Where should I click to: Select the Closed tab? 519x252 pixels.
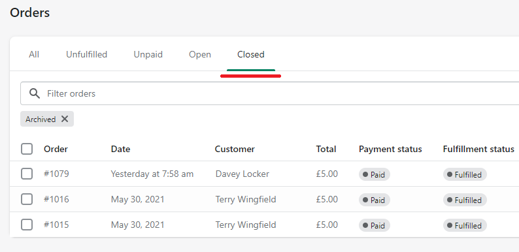[251, 54]
